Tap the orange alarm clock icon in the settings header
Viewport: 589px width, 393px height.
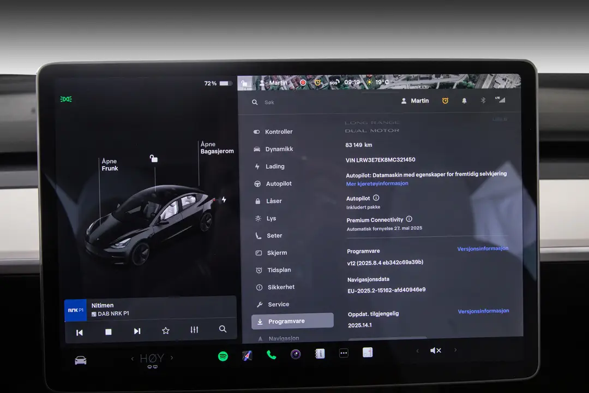click(445, 100)
